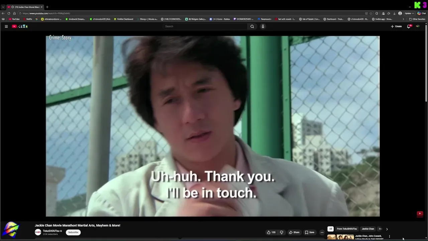
Task: Go back with browser back arrow
Action: coord(3,13)
